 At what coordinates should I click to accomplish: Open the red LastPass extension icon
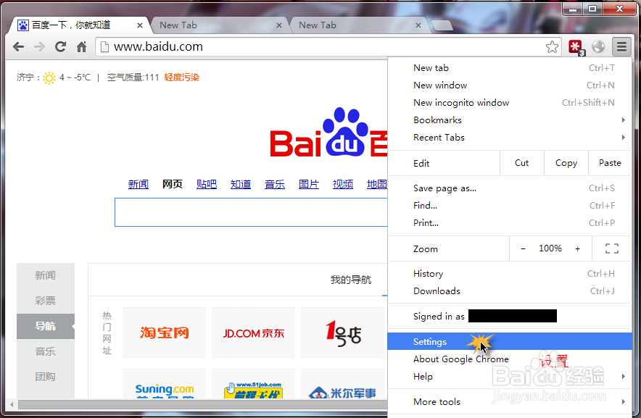point(576,47)
